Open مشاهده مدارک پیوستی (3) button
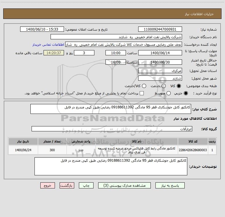This screenshot has height=217, width=225. (x=124, y=186)
